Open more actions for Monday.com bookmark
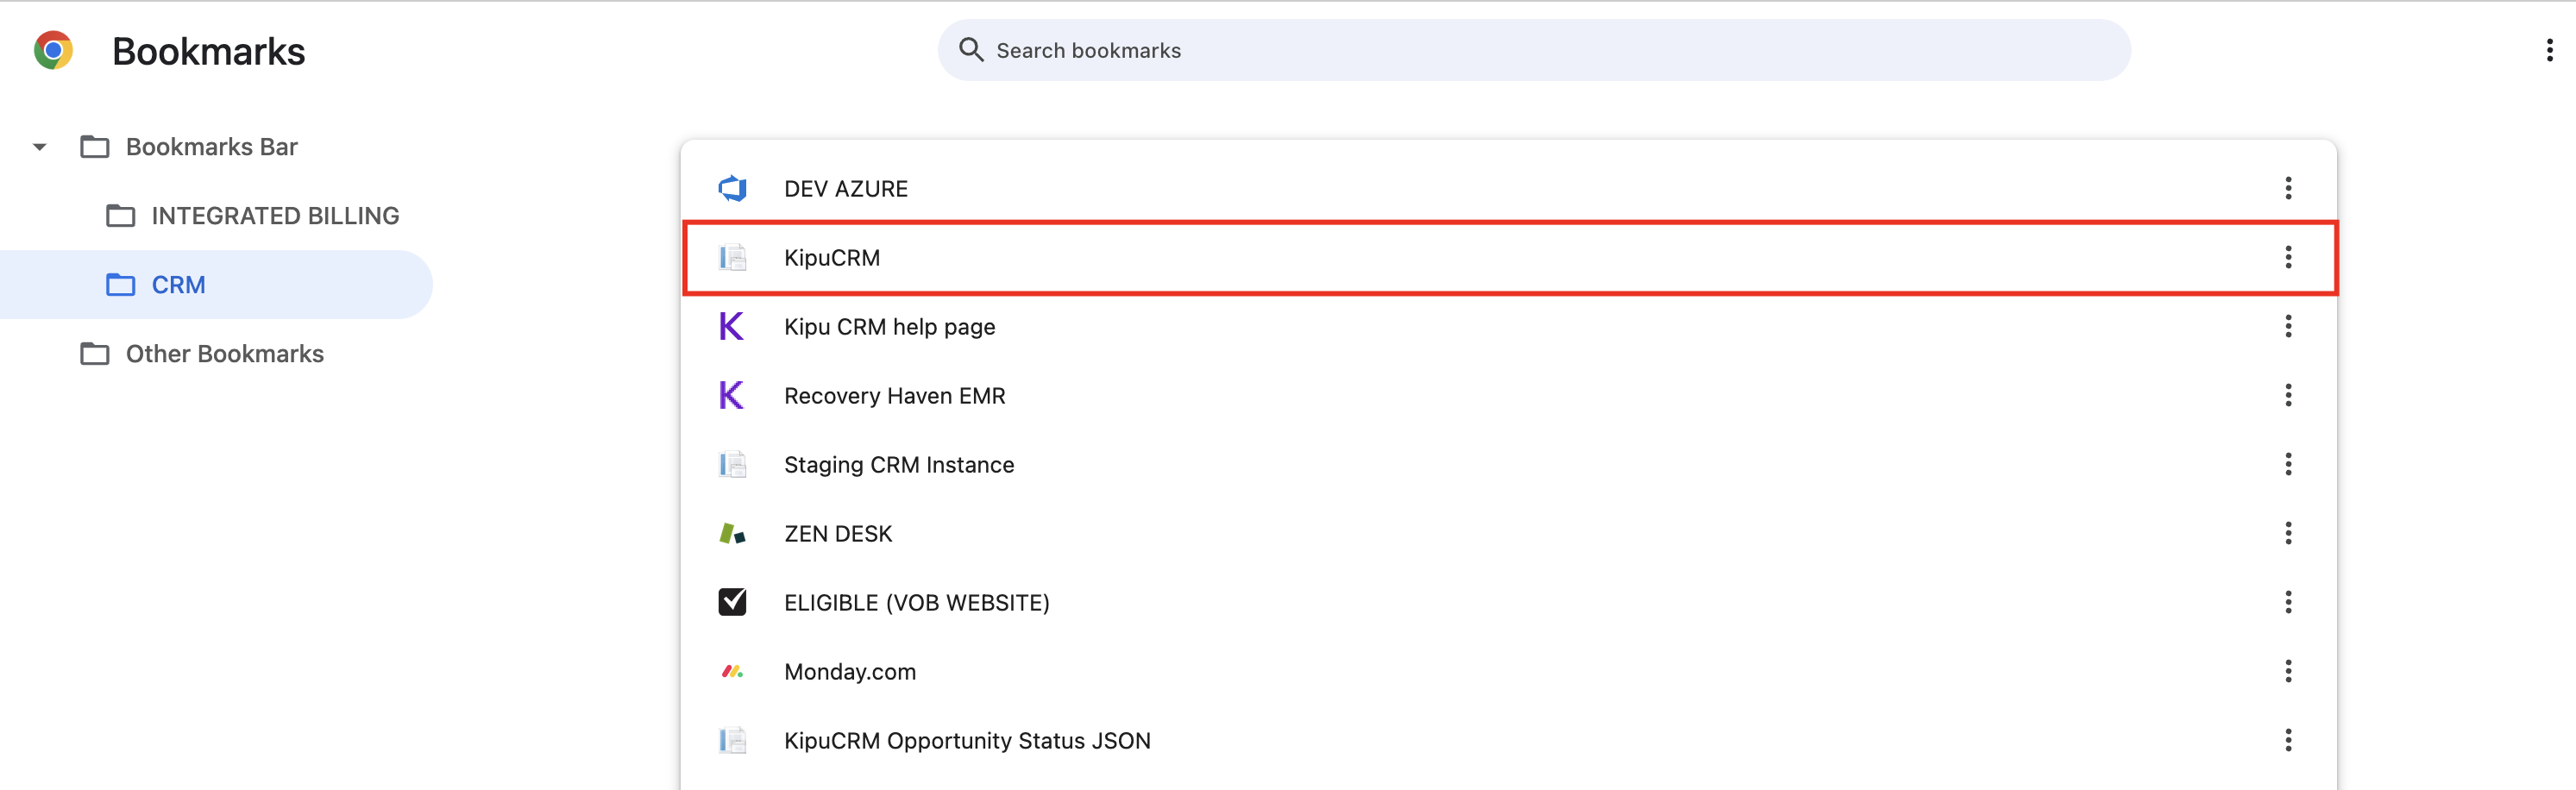Viewport: 2576px width, 790px height. click(2287, 671)
